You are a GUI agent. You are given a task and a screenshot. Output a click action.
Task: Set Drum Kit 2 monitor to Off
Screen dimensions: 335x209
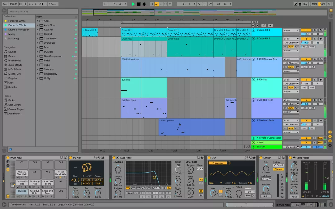(297, 47)
